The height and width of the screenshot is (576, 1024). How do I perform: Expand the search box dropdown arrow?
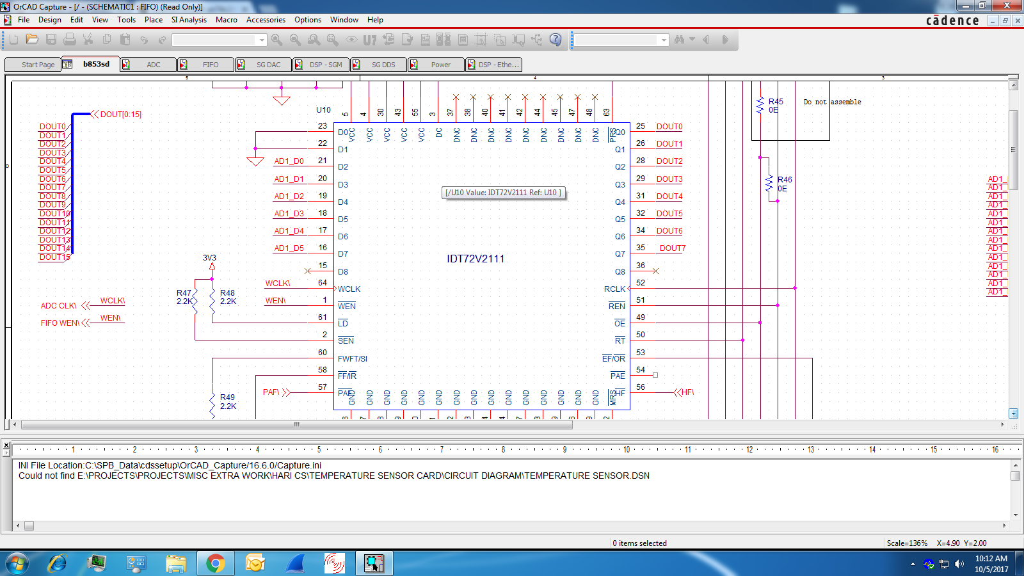click(664, 40)
